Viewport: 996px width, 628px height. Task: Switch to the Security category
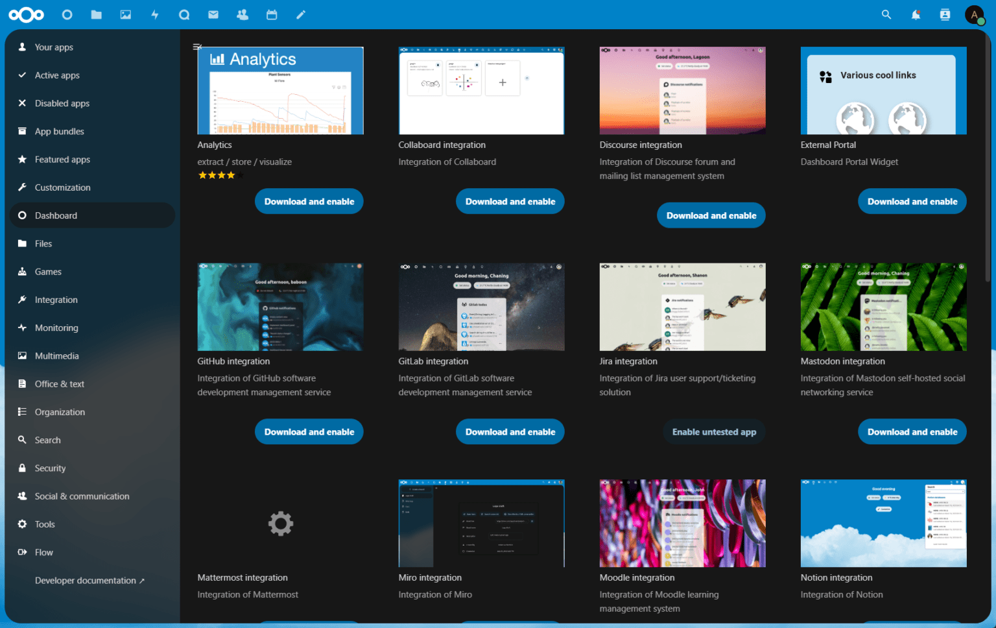point(50,468)
